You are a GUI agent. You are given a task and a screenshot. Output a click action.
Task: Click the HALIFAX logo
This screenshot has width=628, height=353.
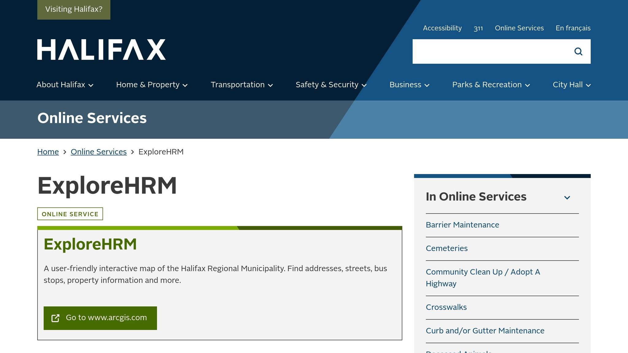point(101,49)
